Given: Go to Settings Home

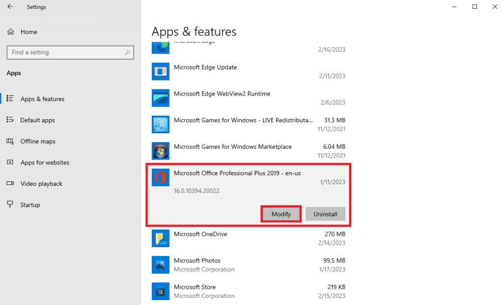Looking at the screenshot, I should coord(28,32).
